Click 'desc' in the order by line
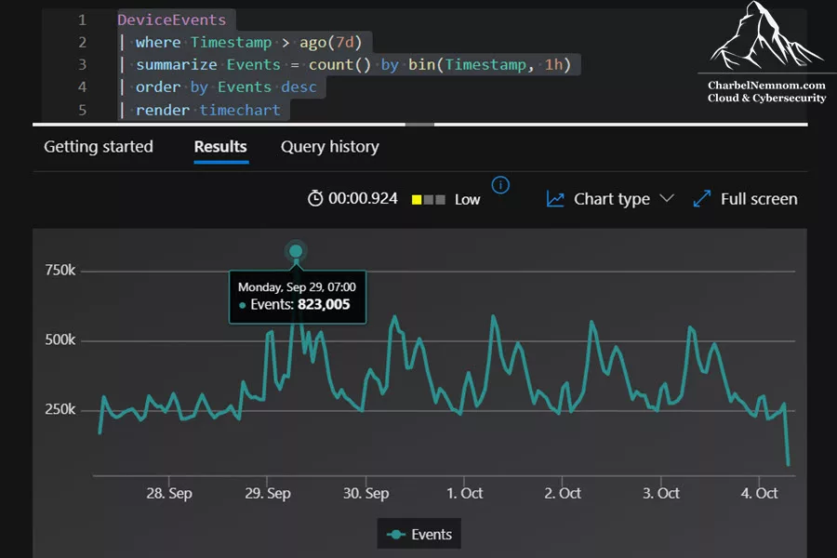Screen dimensions: 837x558 pyautogui.click(x=299, y=87)
